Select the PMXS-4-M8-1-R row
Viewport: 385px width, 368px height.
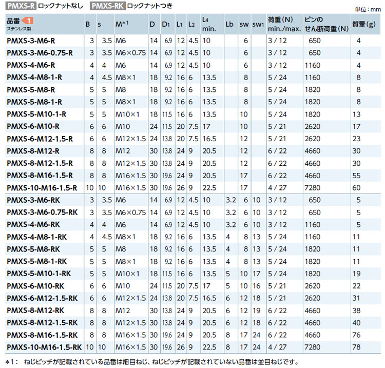(x=34, y=77)
